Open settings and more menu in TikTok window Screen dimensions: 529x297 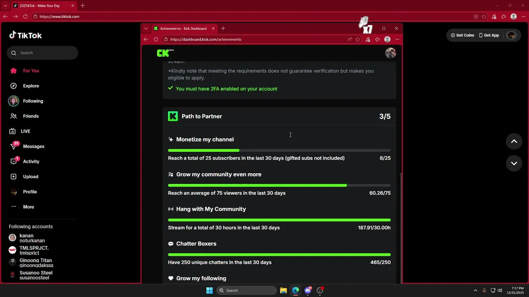pos(523,16)
